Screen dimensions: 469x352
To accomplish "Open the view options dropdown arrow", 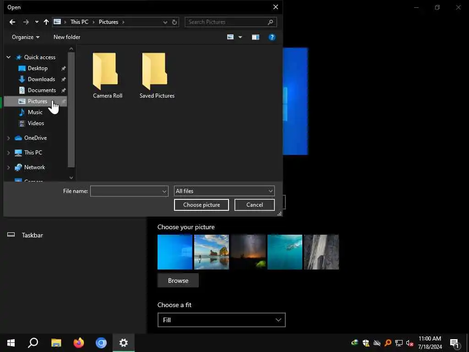I will tap(240, 37).
